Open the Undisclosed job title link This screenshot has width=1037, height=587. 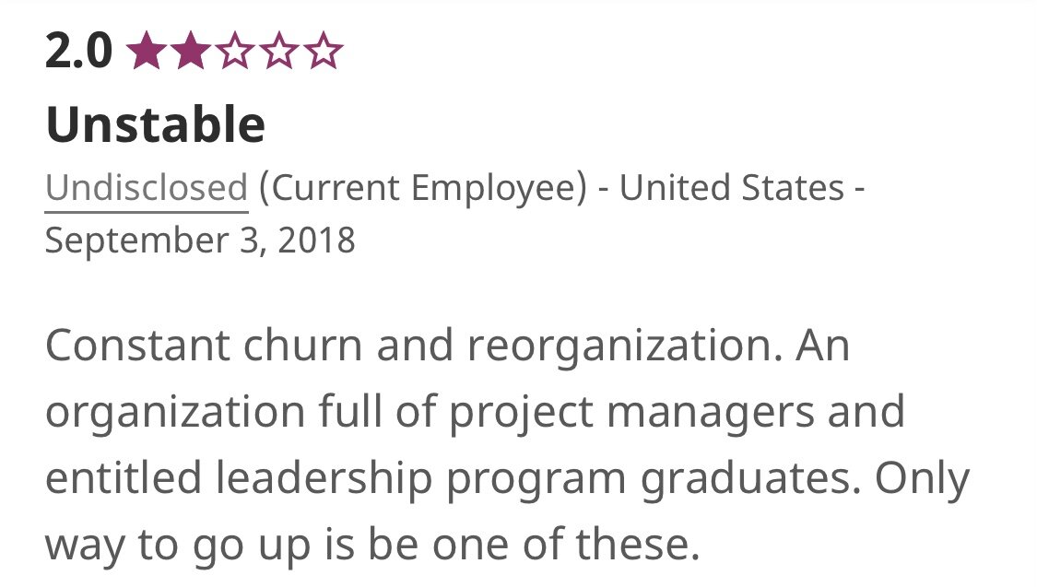click(147, 188)
